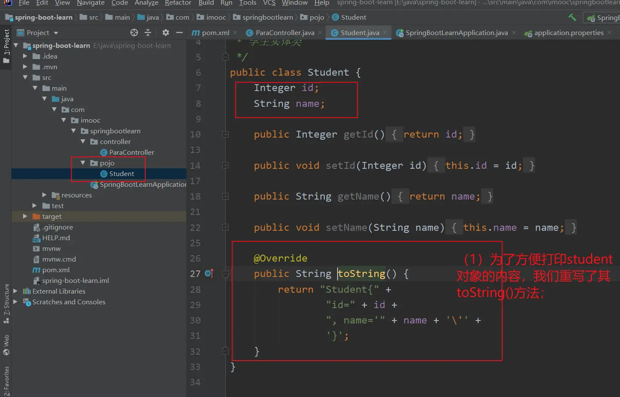Open the Structure tool window

(6, 299)
